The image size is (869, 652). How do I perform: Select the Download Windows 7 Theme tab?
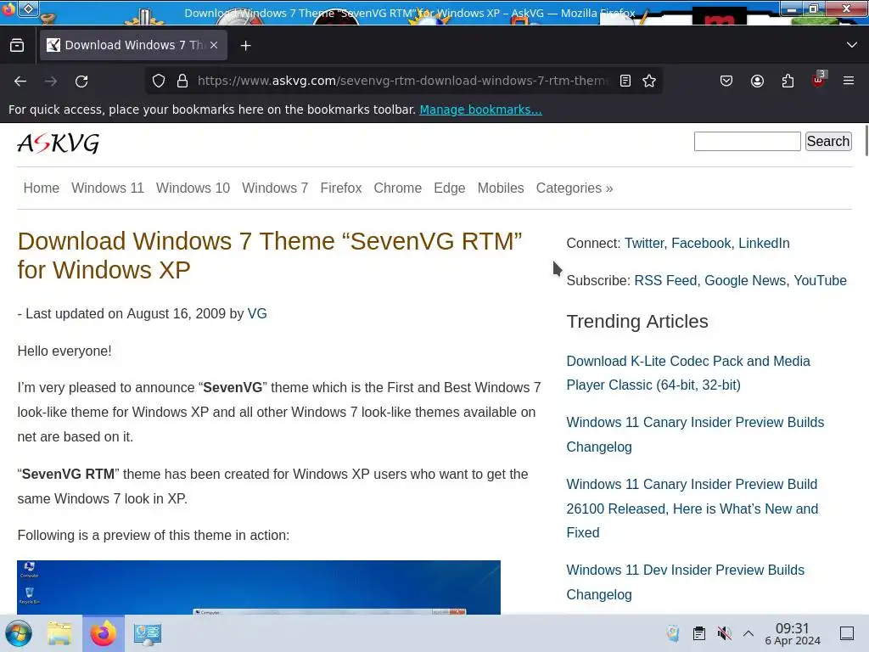point(133,45)
